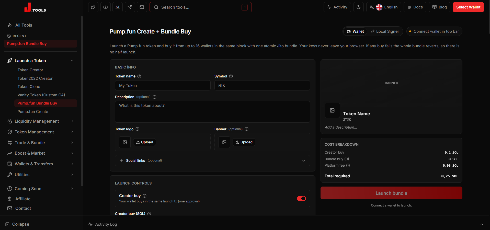Open the English language selector
490x230 pixels.
(383, 7)
